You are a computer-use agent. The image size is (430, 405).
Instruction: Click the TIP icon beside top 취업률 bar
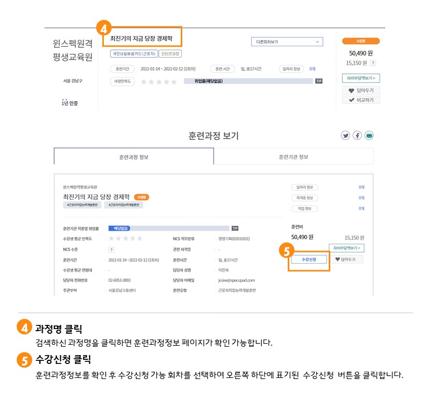319,81
